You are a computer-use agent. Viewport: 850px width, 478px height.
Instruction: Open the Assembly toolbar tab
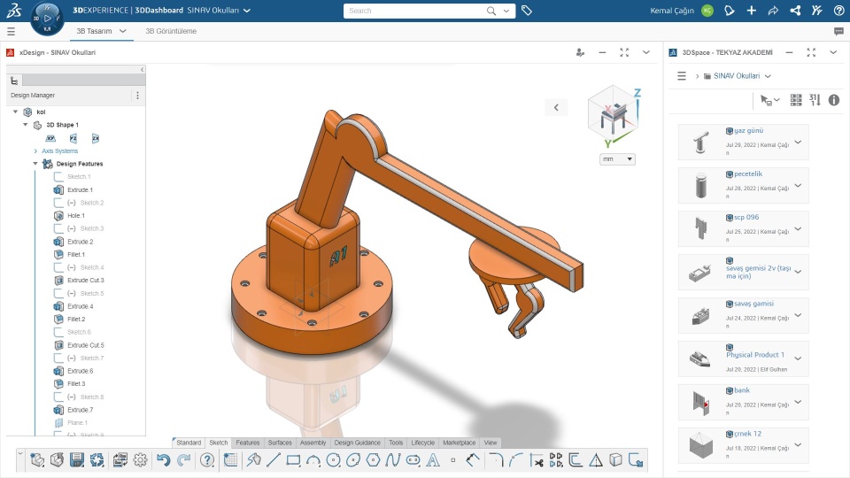click(x=313, y=443)
